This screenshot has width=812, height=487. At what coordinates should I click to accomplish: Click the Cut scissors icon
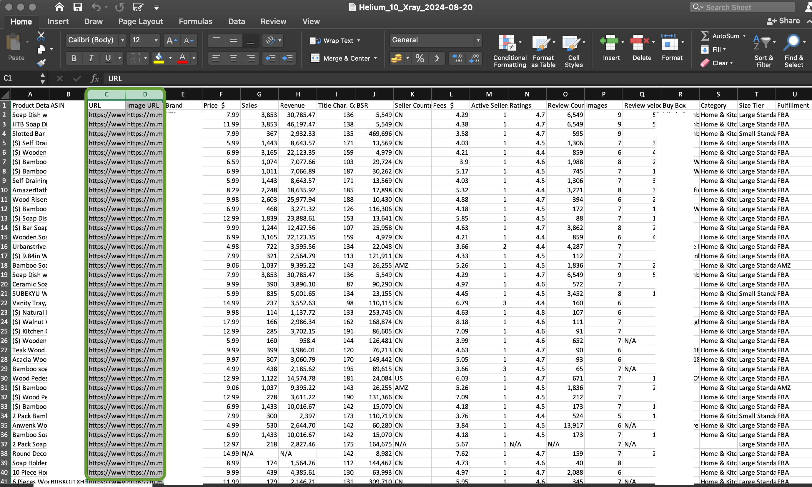[x=41, y=36]
